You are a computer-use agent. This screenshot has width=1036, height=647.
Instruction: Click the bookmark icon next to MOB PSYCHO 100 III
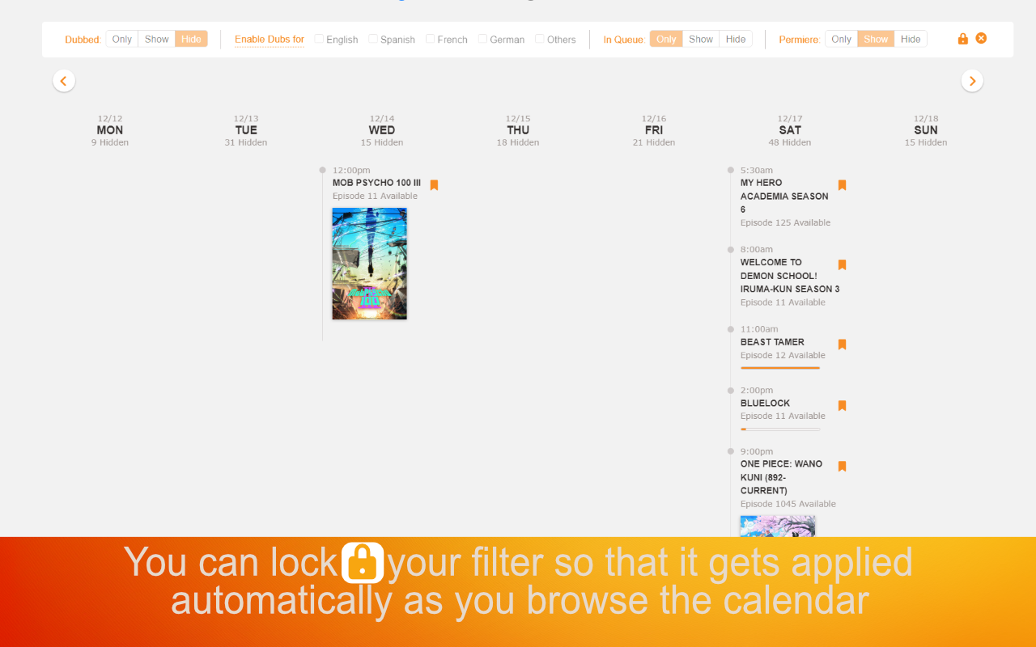[x=434, y=185]
